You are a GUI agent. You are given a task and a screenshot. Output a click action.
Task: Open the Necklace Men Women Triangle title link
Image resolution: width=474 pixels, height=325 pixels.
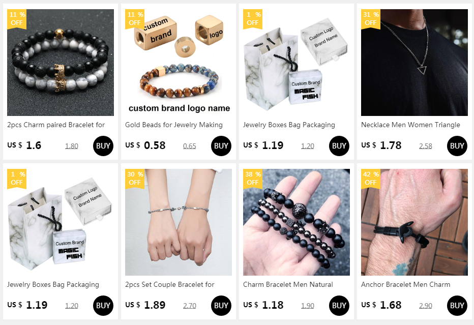point(410,125)
